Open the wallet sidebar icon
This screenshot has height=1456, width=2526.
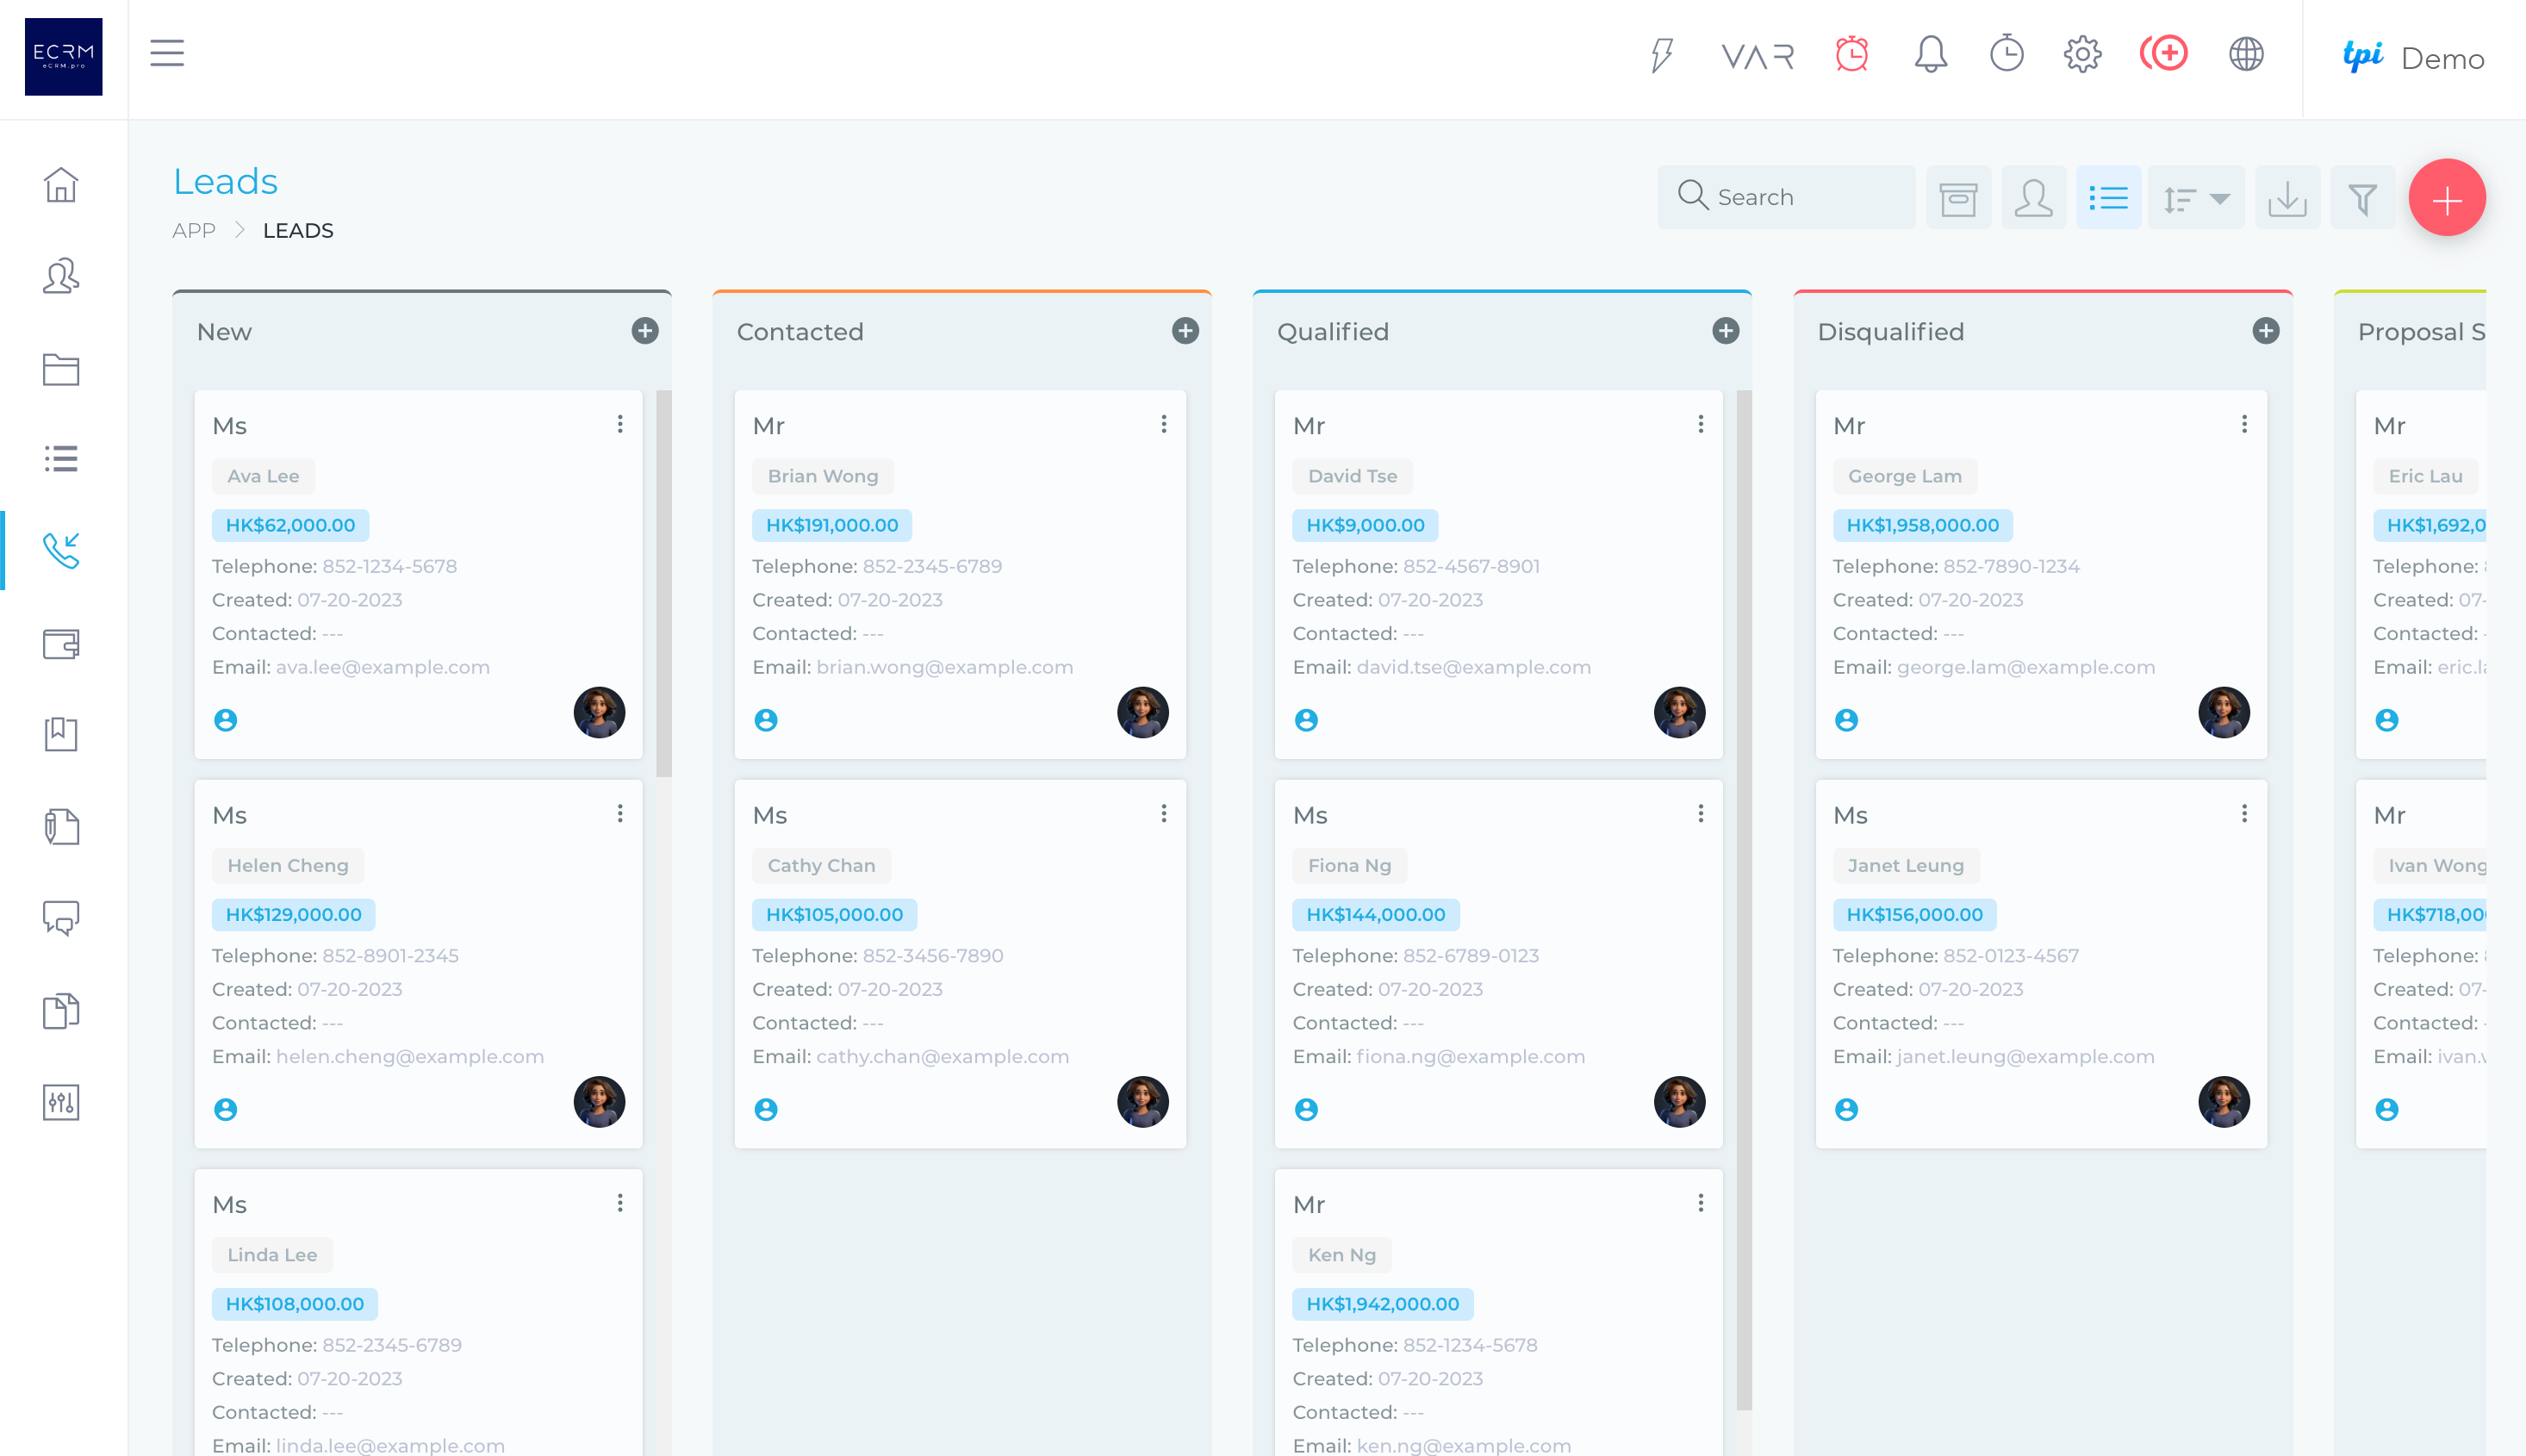pos(61,643)
